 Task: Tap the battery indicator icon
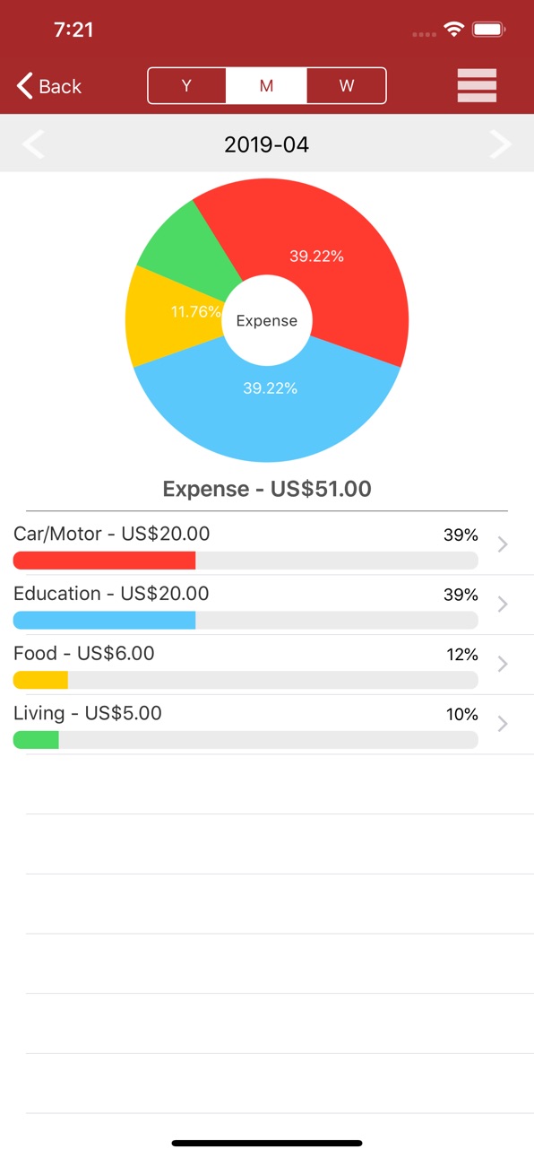pos(489,30)
